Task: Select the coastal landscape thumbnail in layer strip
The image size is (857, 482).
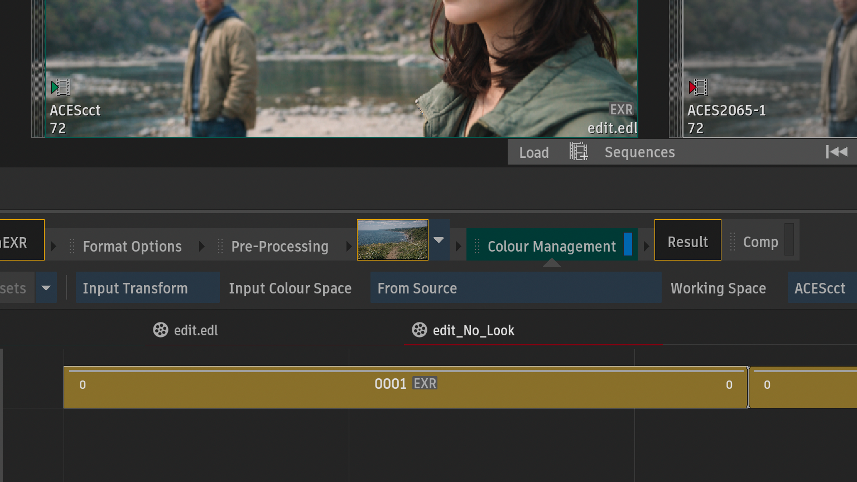Action: (393, 240)
